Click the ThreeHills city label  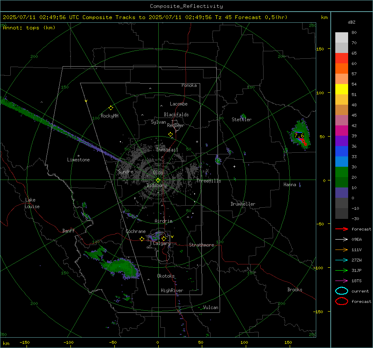click(x=208, y=181)
